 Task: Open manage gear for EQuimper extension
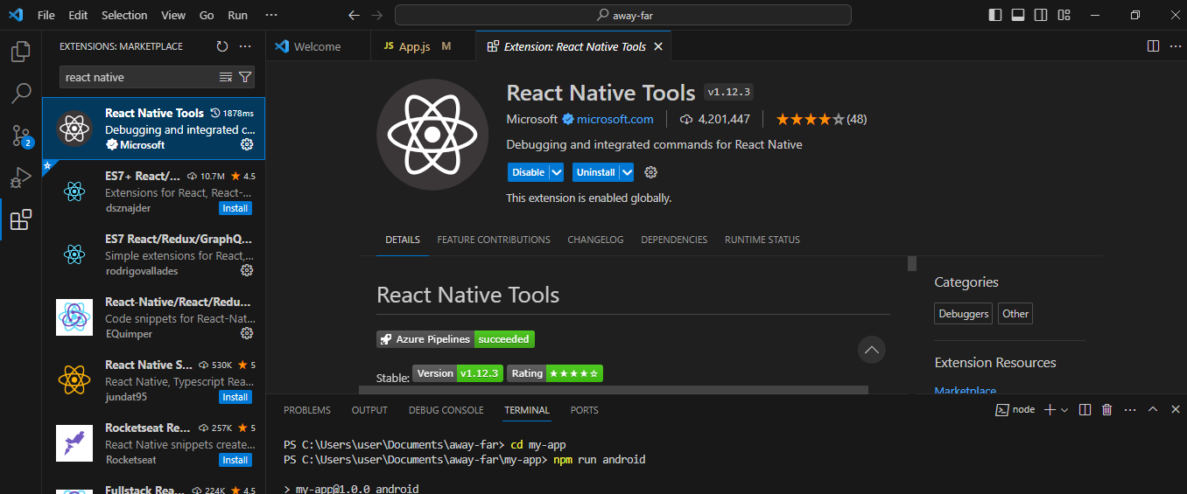(247, 333)
